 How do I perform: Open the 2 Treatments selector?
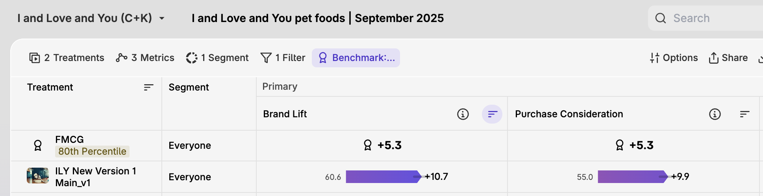click(x=67, y=58)
